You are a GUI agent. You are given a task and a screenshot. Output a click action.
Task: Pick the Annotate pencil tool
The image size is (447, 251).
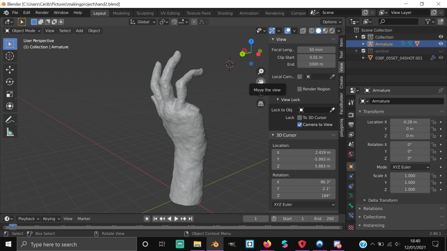pyautogui.click(x=10, y=119)
